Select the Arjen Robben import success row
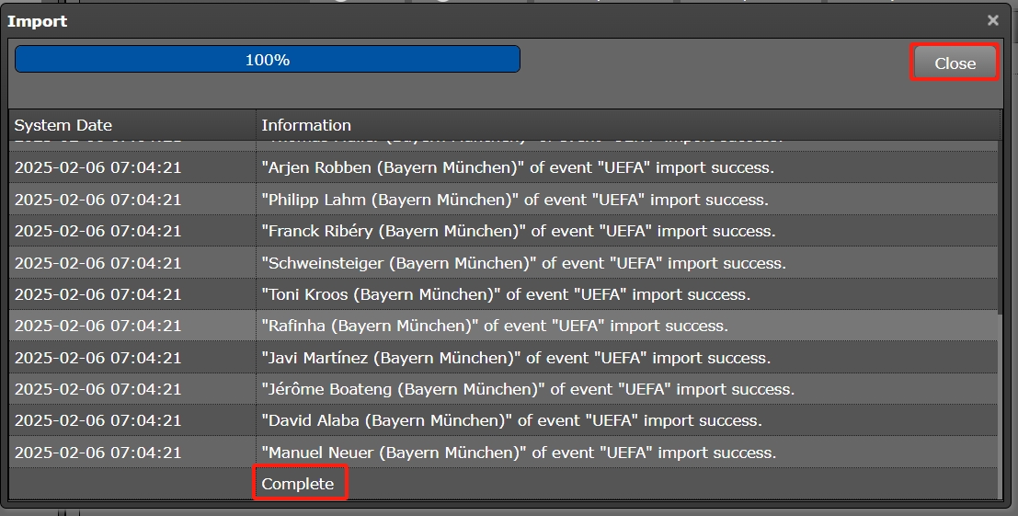1018x516 pixels. 518,167
